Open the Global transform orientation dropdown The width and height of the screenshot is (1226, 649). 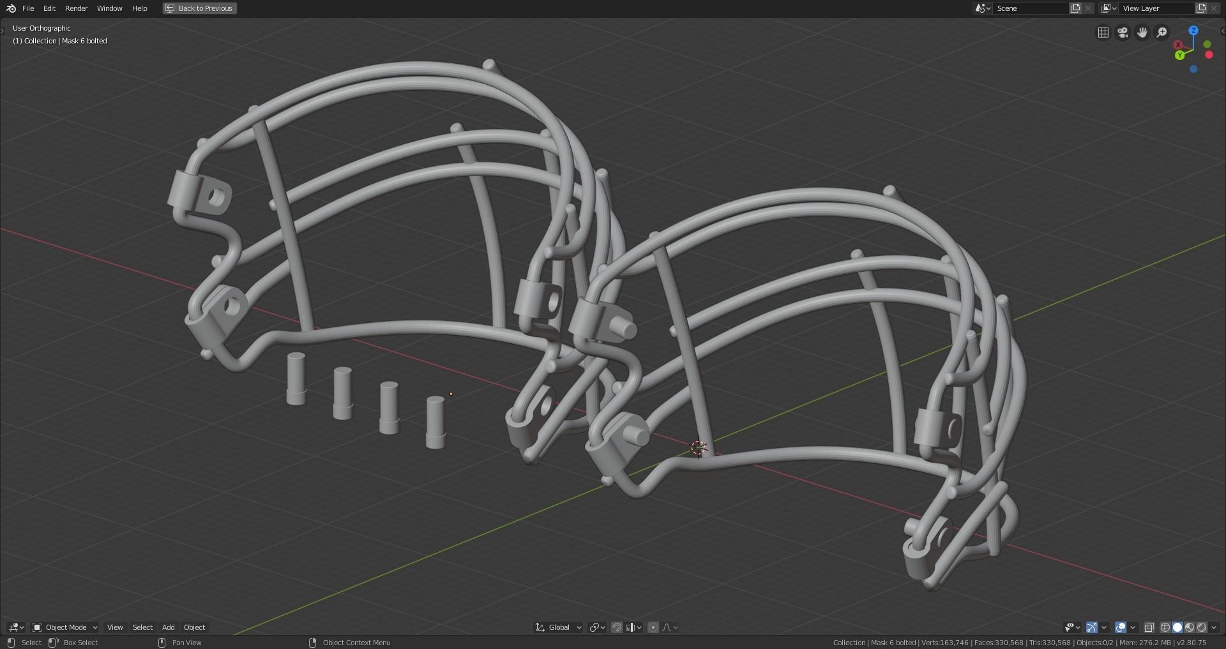[x=559, y=627]
